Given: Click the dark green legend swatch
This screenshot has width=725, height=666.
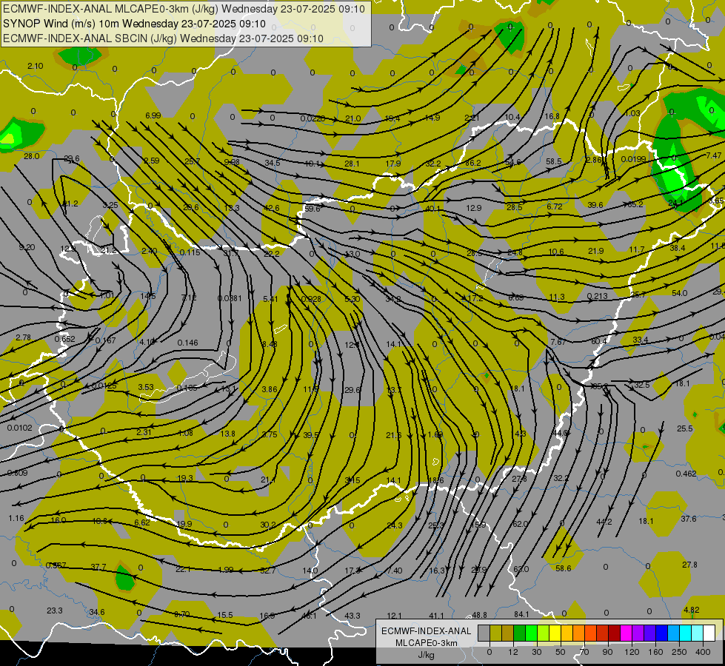Looking at the screenshot, I should 519,633.
